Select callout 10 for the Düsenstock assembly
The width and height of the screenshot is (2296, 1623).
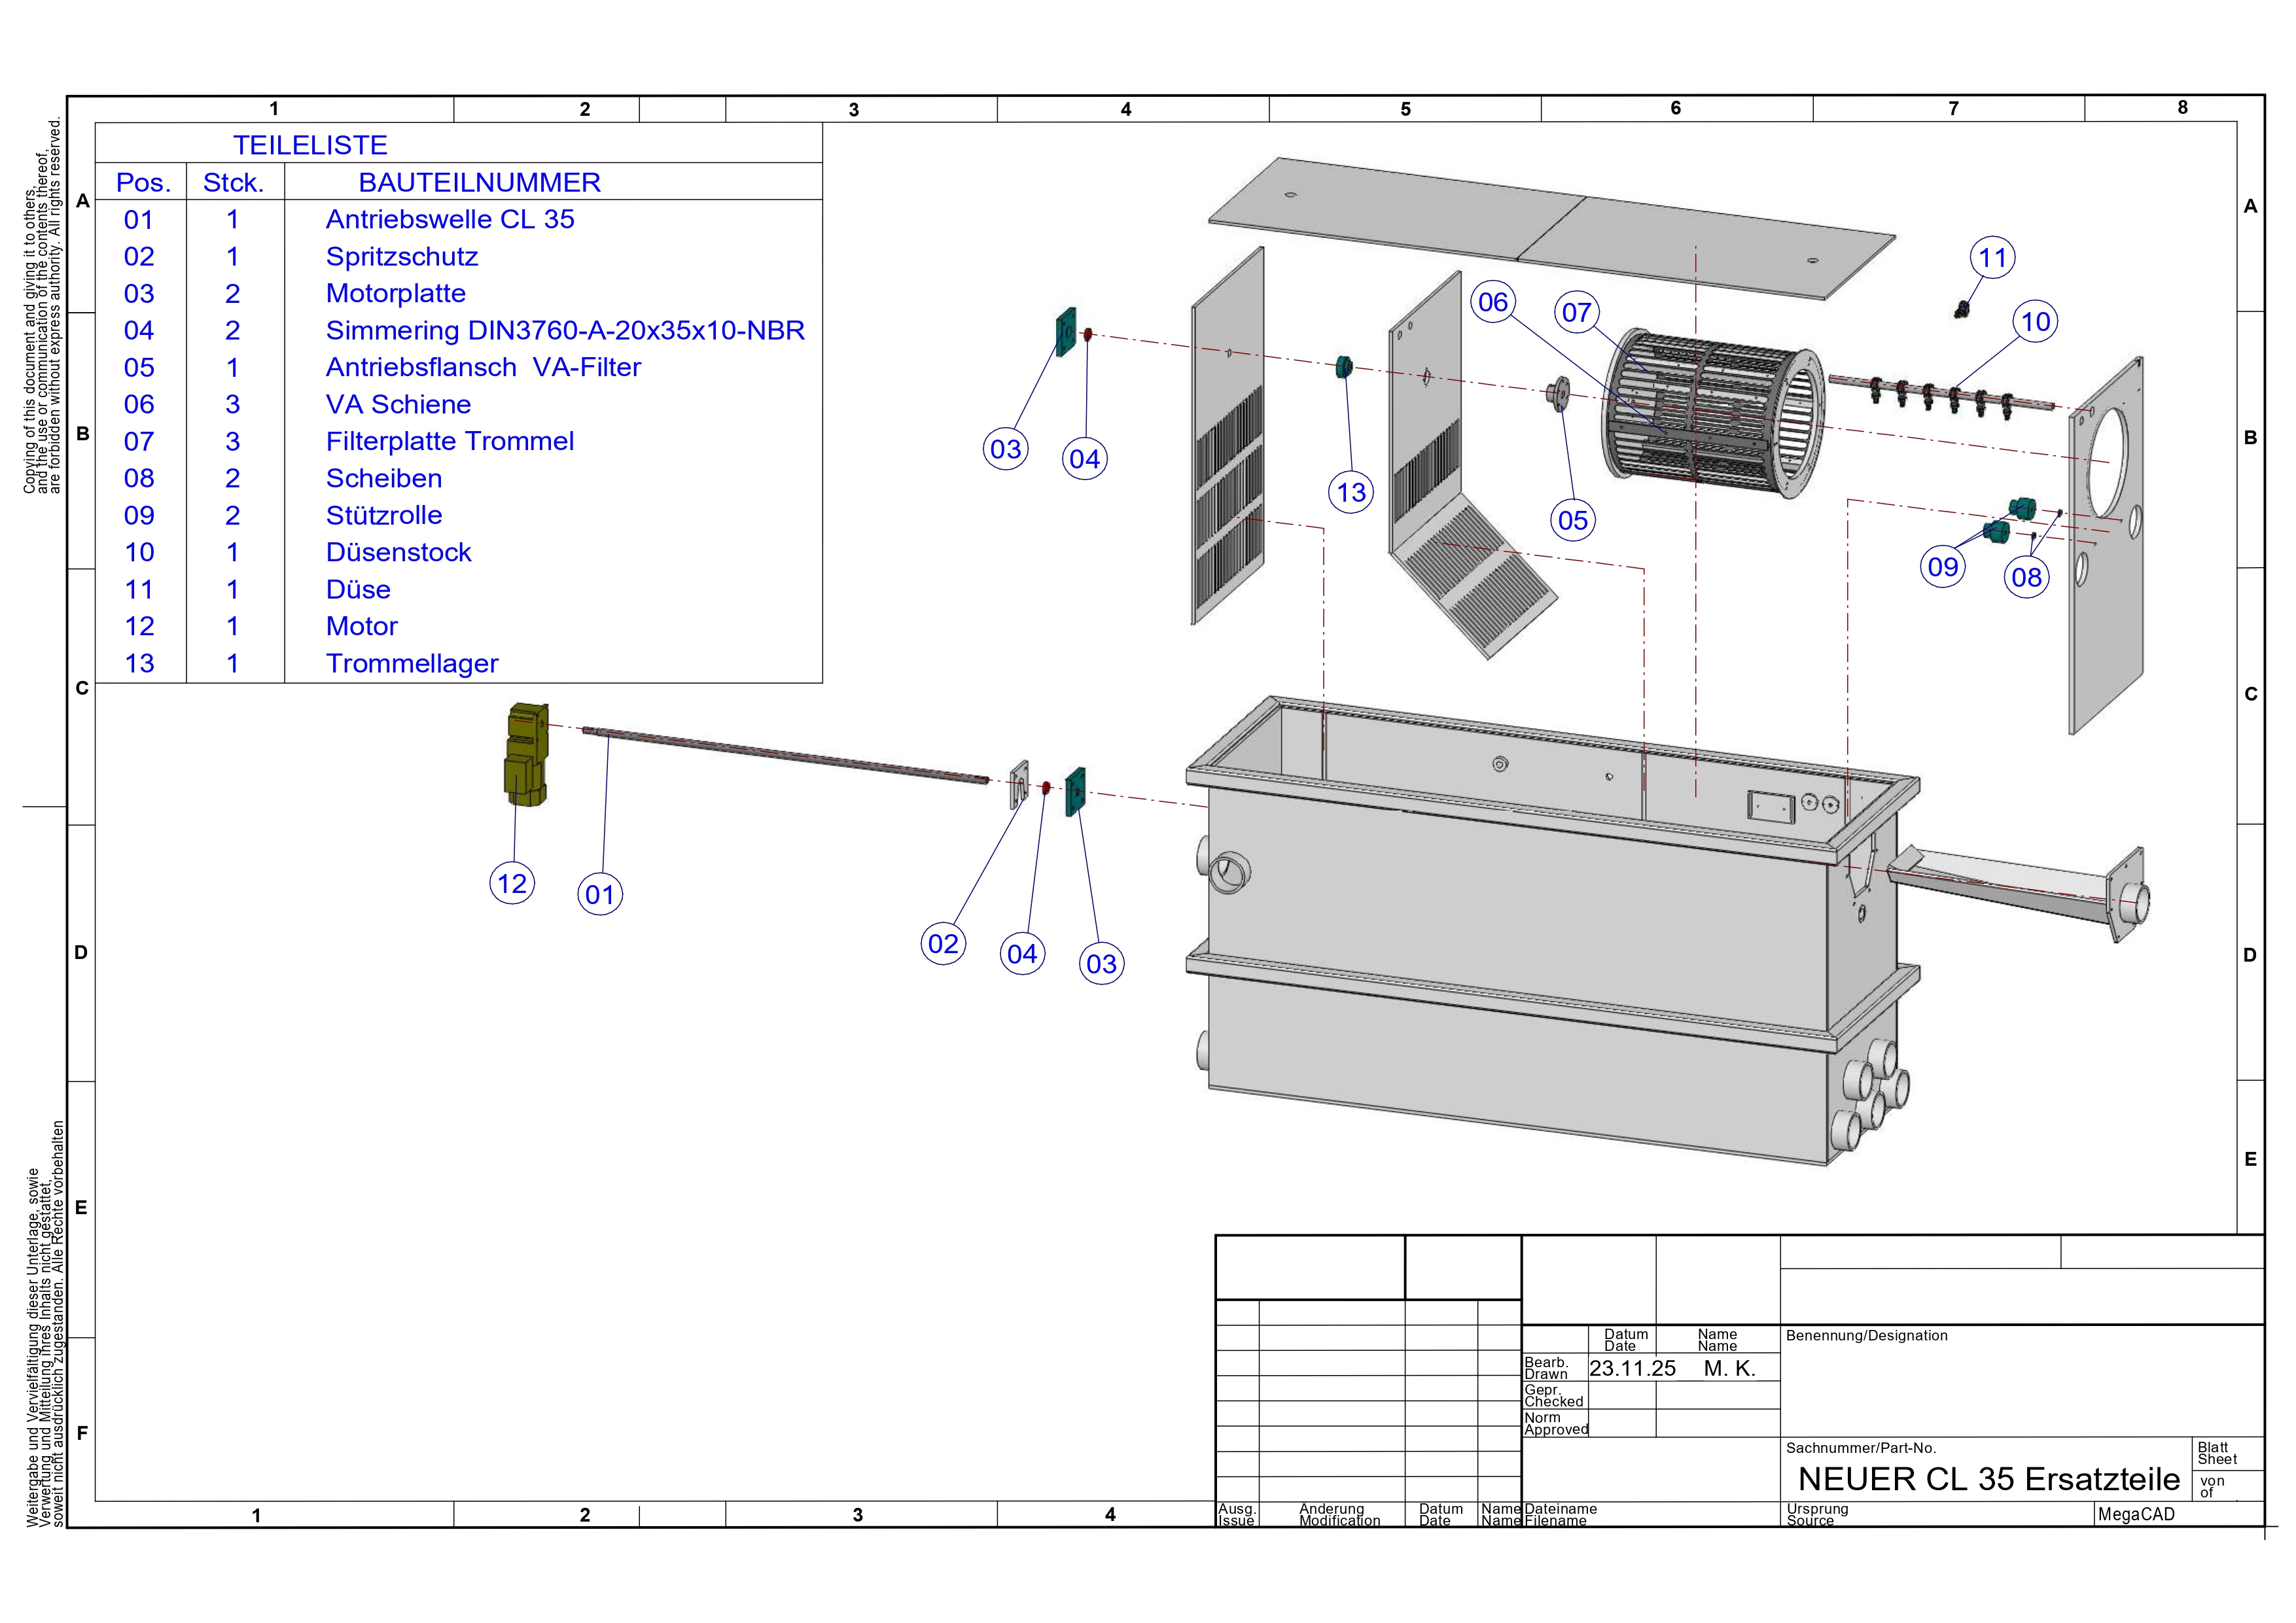click(2036, 322)
